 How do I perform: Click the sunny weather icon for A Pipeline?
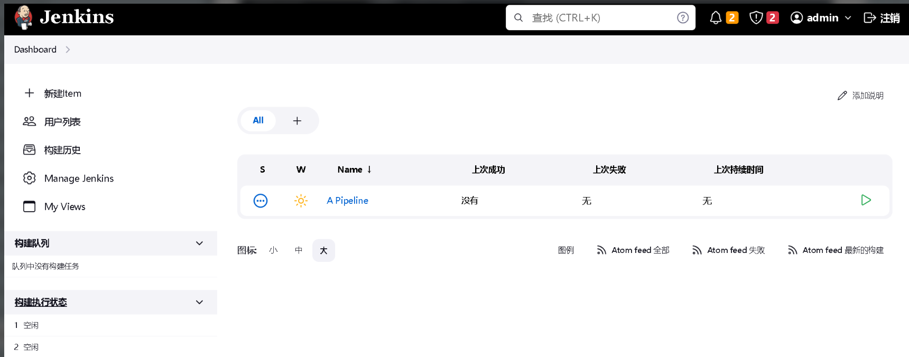pyautogui.click(x=301, y=201)
